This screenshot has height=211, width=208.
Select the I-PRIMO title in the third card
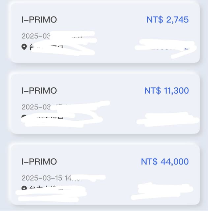click(39, 162)
